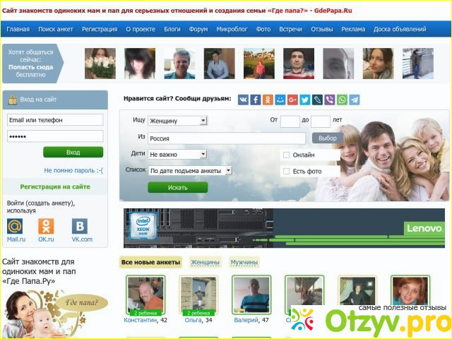Share the site via Facebook icon
This screenshot has width=452, height=339.
(x=256, y=100)
